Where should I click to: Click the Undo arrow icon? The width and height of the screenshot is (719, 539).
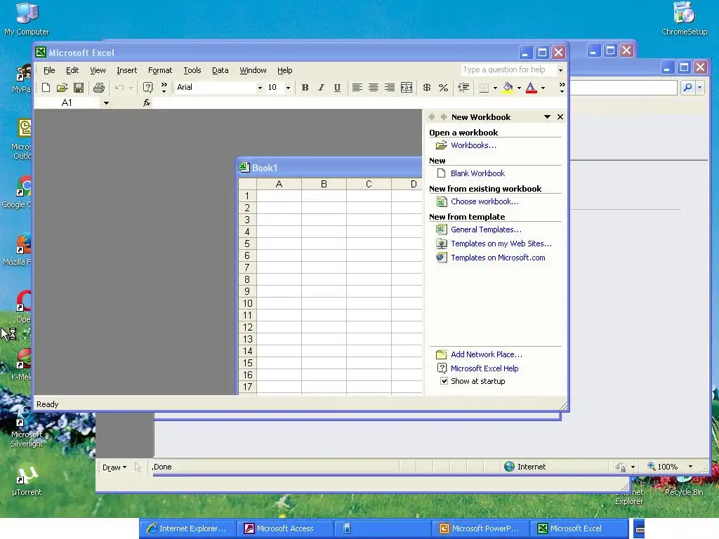119,88
